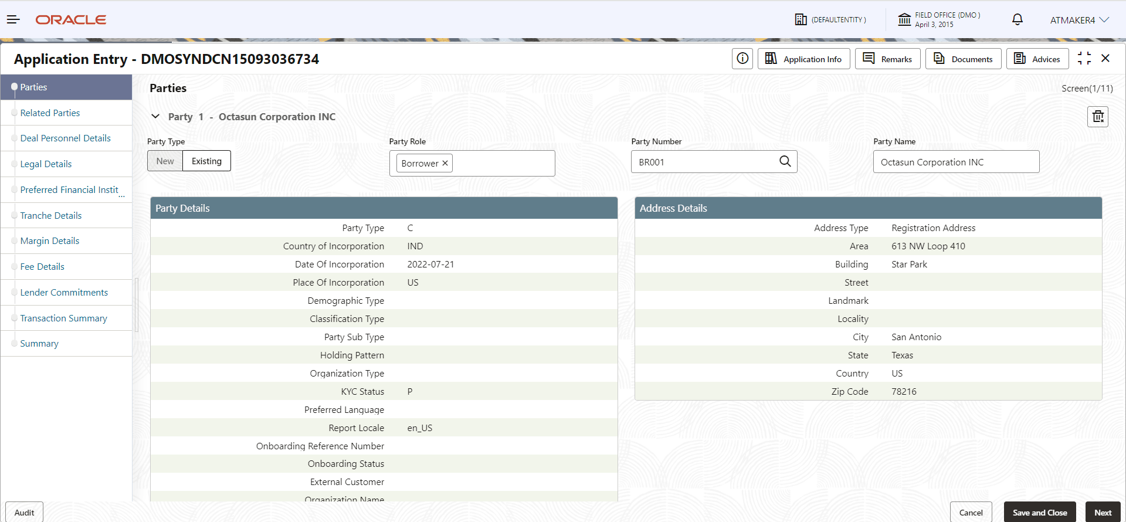Open Fee Details step
The height and width of the screenshot is (522, 1126).
pyautogui.click(x=66, y=267)
